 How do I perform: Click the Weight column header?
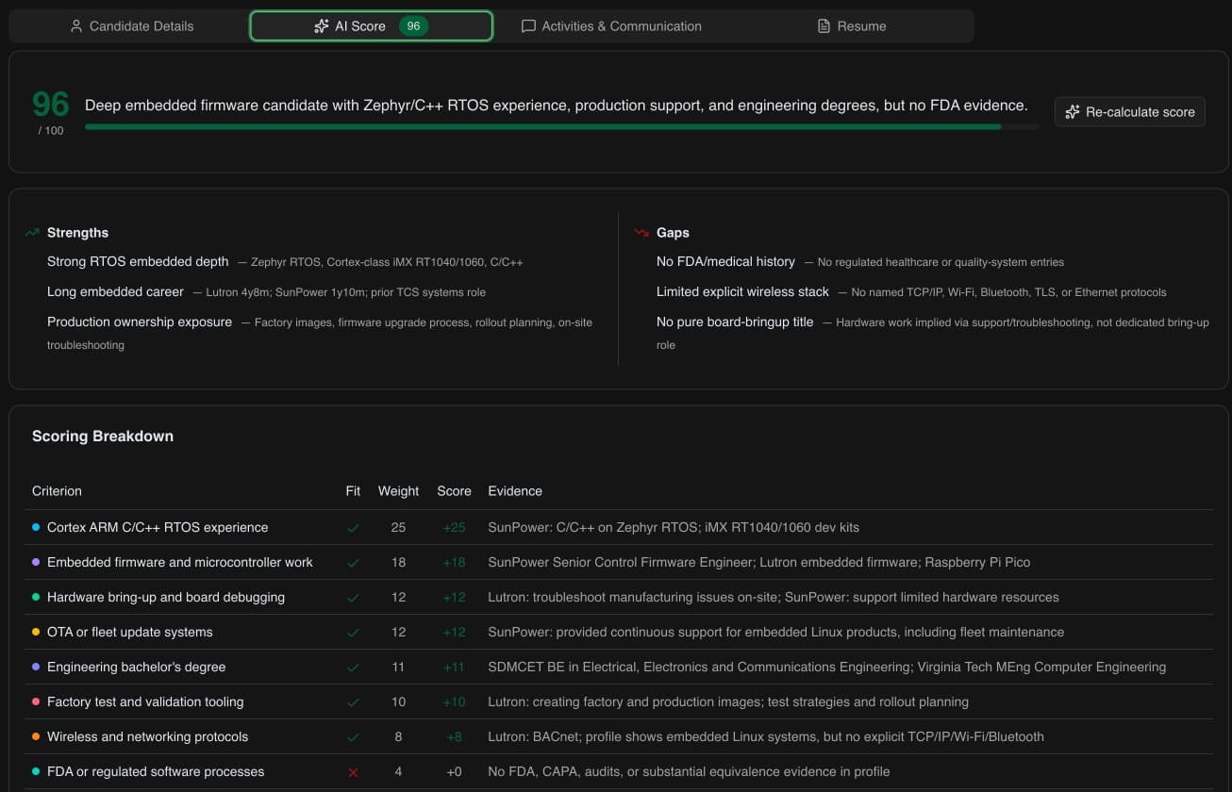click(x=398, y=491)
